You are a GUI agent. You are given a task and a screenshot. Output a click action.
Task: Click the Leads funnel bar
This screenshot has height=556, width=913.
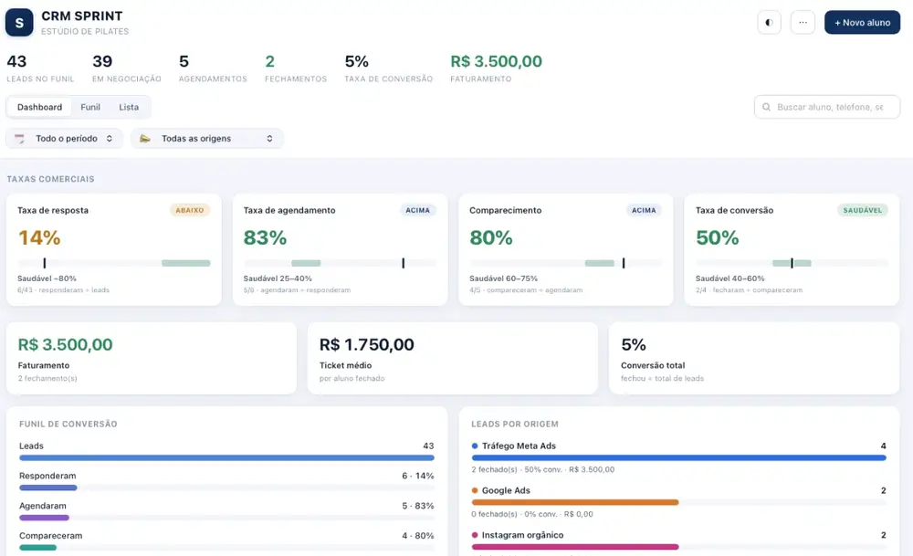[x=226, y=458]
